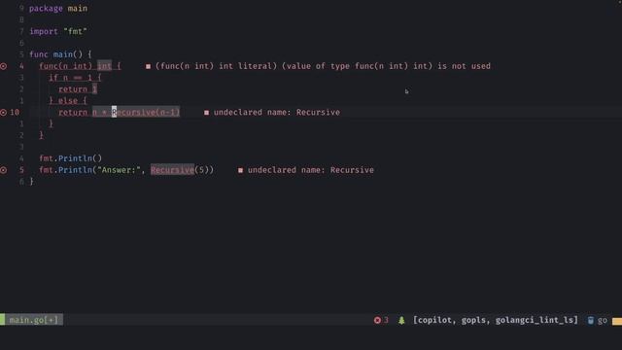
Task: Click the highlighted Recursive in the Answer Println
Action: (x=173, y=170)
